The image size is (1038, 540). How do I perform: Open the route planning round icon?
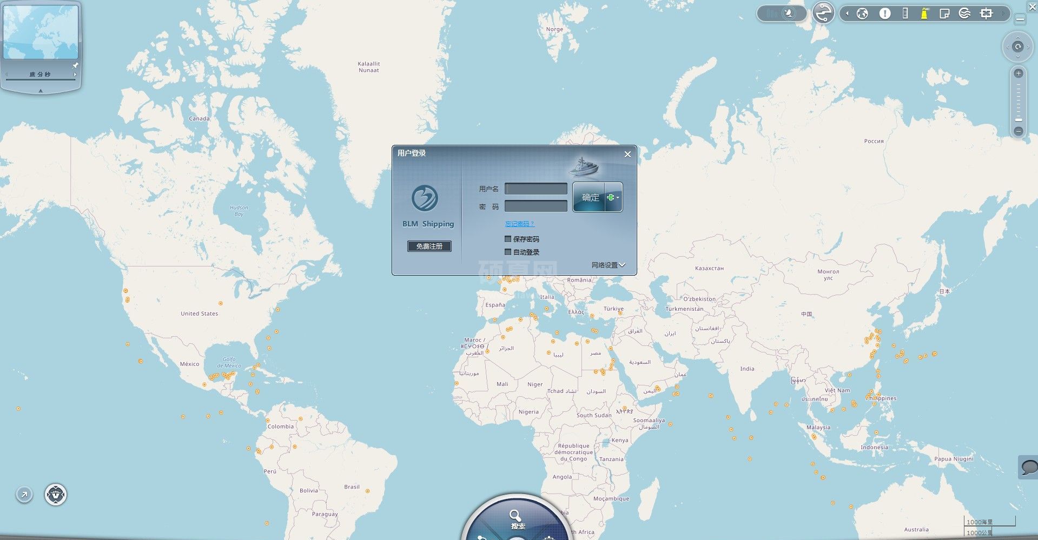coord(823,12)
